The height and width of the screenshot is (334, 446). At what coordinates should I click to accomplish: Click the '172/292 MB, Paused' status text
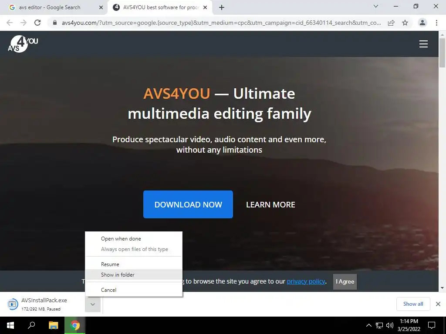41,309
